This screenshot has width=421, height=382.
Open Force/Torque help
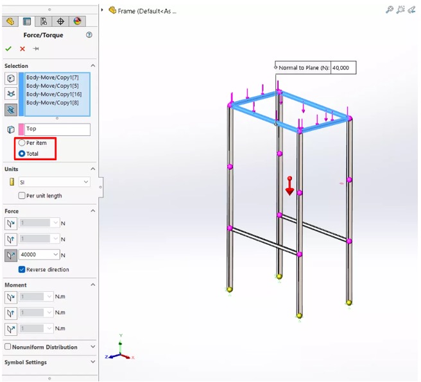click(89, 35)
